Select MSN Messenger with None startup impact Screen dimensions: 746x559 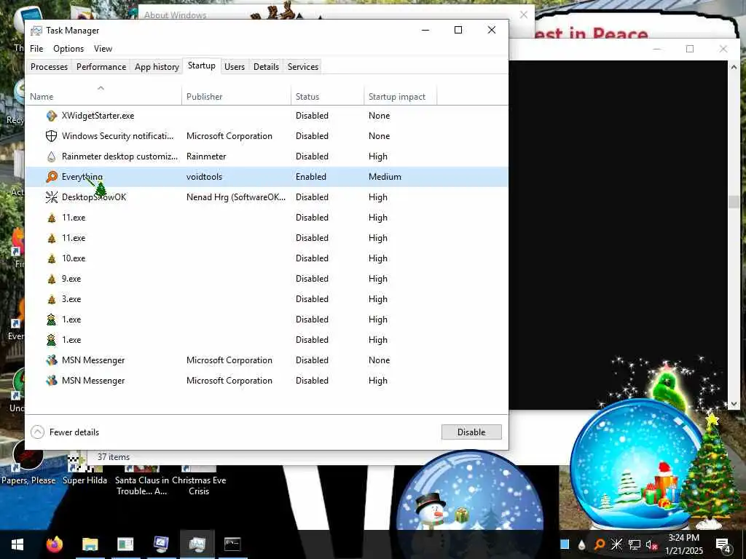click(x=93, y=360)
